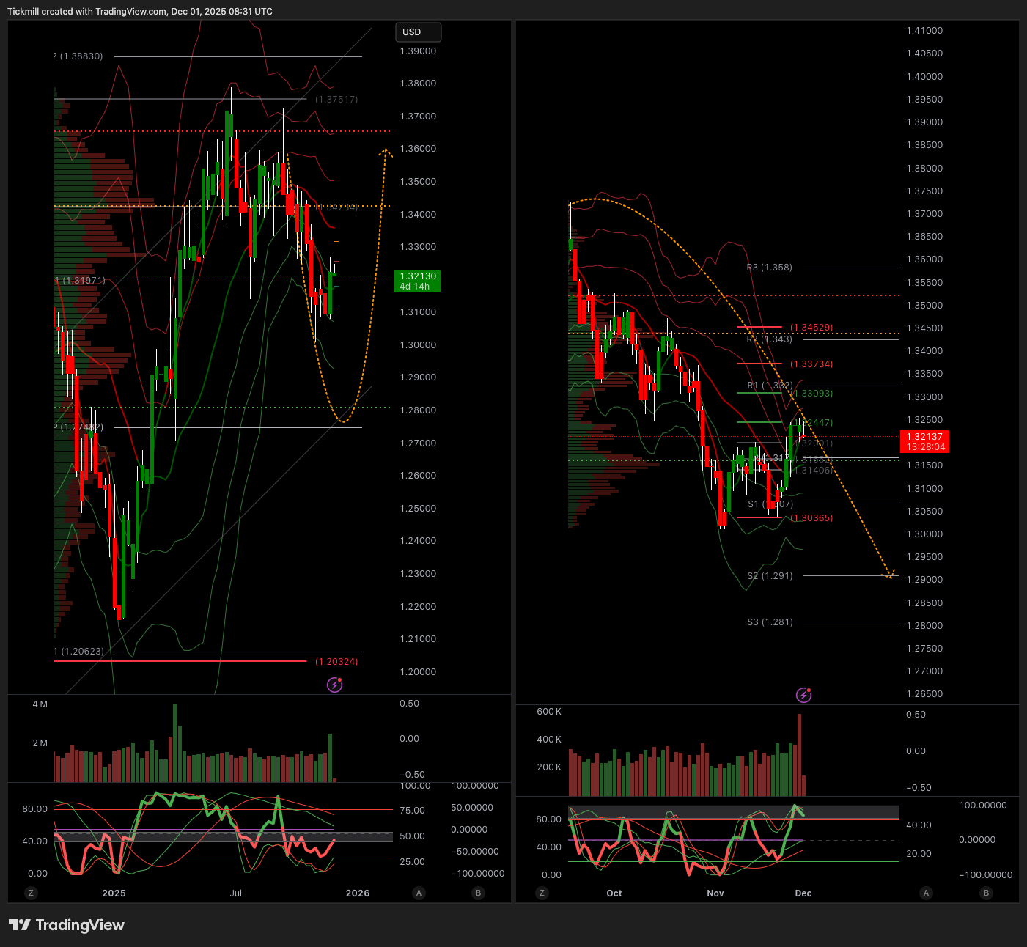This screenshot has height=947, width=1027.
Task: Toggle the A auto-scale button on left chart
Action: [419, 893]
